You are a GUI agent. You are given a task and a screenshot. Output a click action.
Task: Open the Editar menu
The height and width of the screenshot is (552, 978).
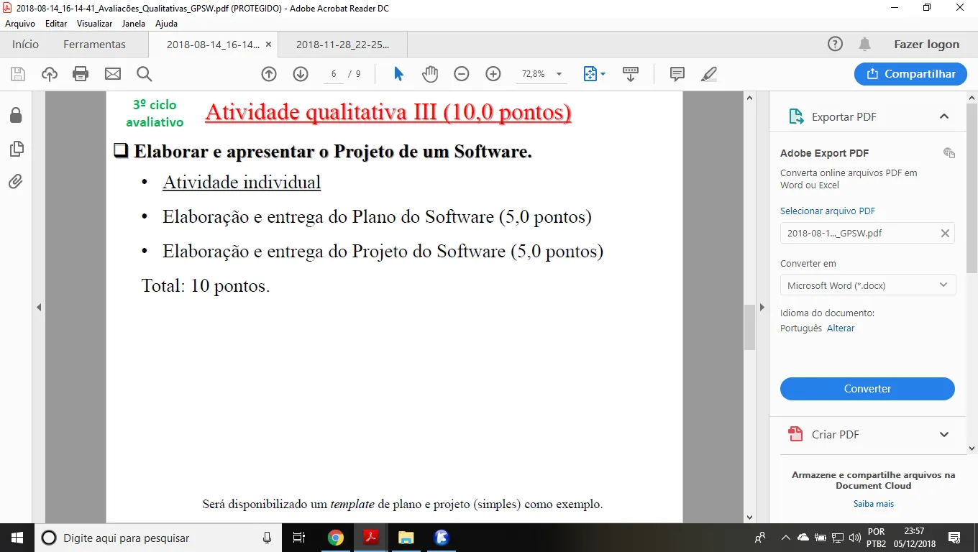click(56, 24)
